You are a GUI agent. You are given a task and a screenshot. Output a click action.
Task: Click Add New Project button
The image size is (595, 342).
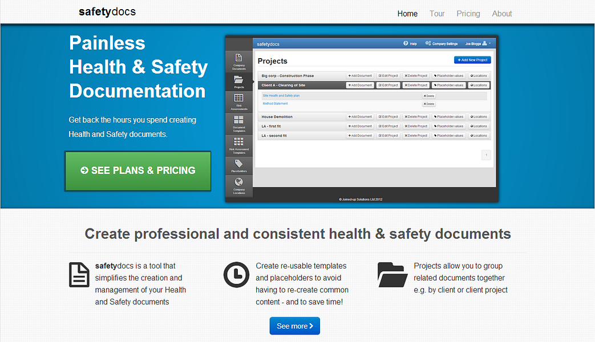(x=472, y=60)
